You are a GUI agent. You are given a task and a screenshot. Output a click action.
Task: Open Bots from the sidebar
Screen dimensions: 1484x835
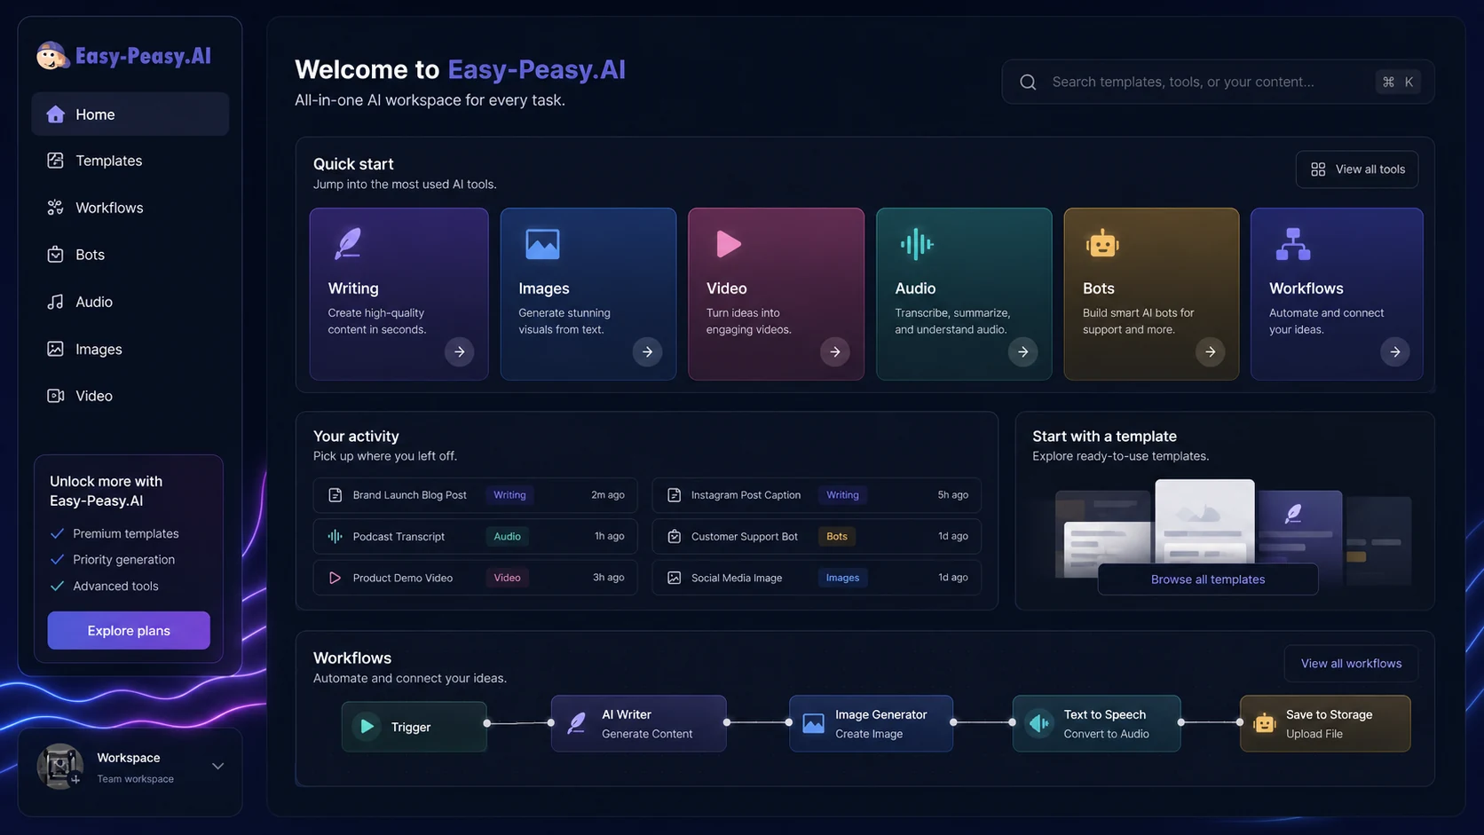click(x=130, y=255)
